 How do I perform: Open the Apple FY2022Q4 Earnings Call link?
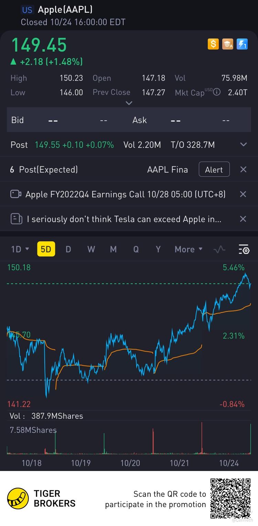(x=126, y=194)
